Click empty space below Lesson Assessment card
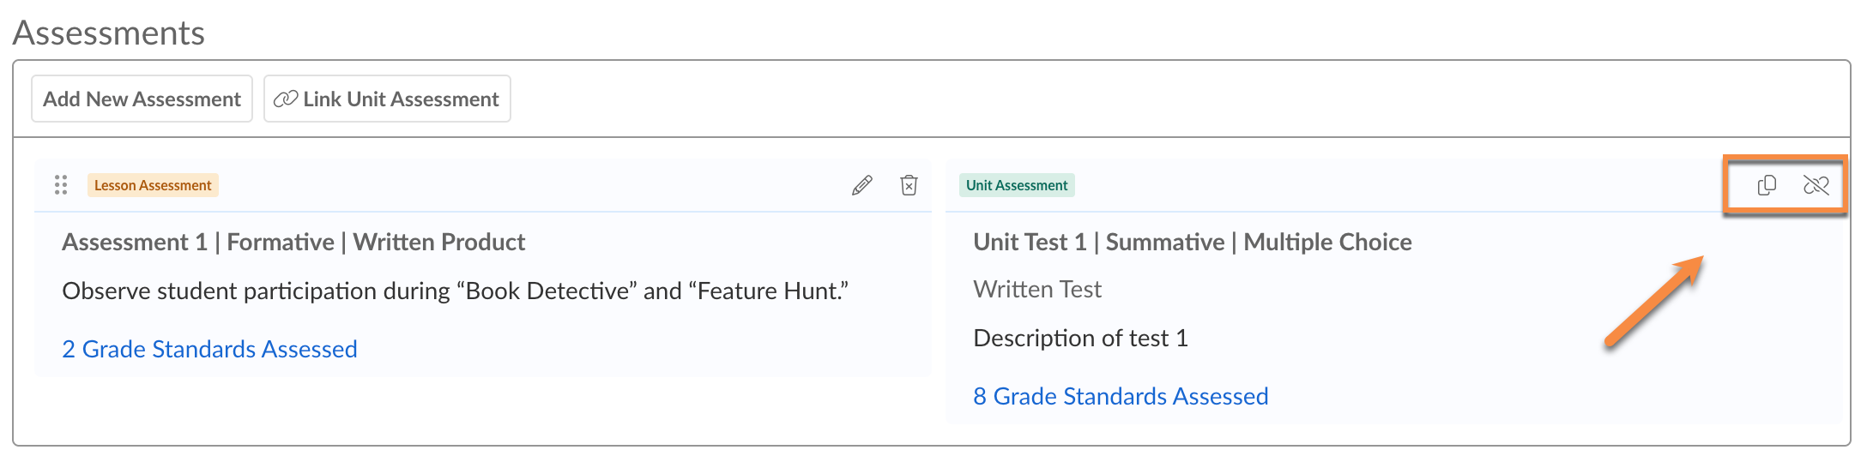 point(480,410)
